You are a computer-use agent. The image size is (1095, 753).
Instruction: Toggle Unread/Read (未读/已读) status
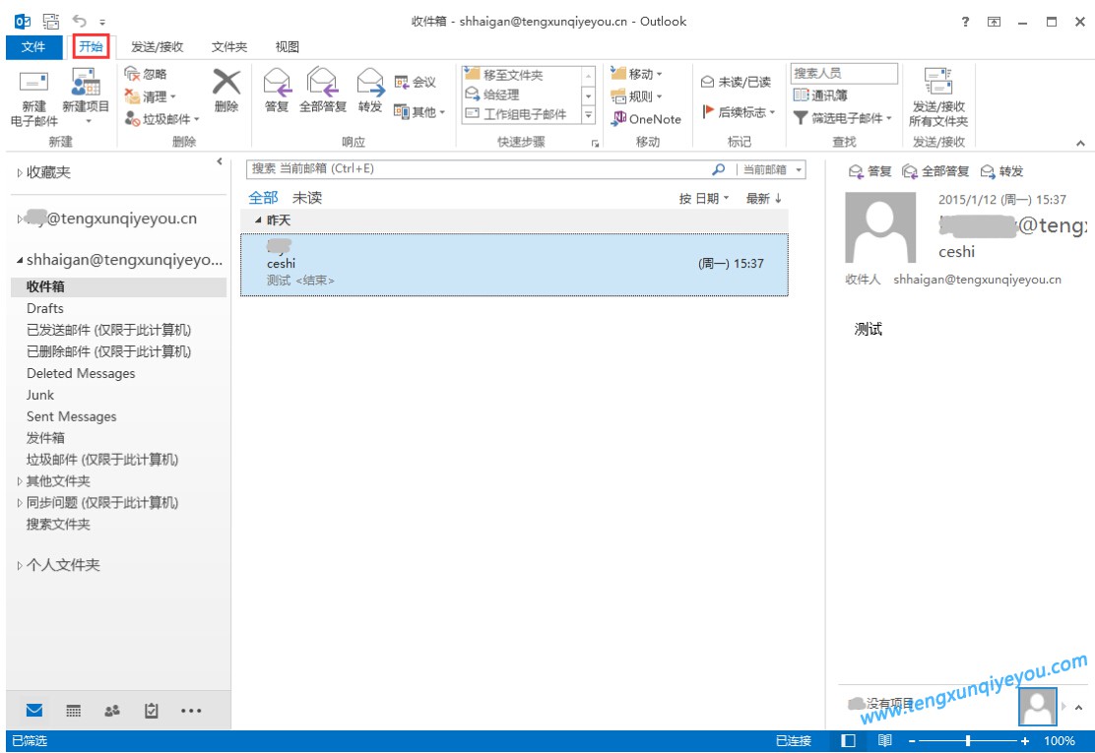[736, 83]
